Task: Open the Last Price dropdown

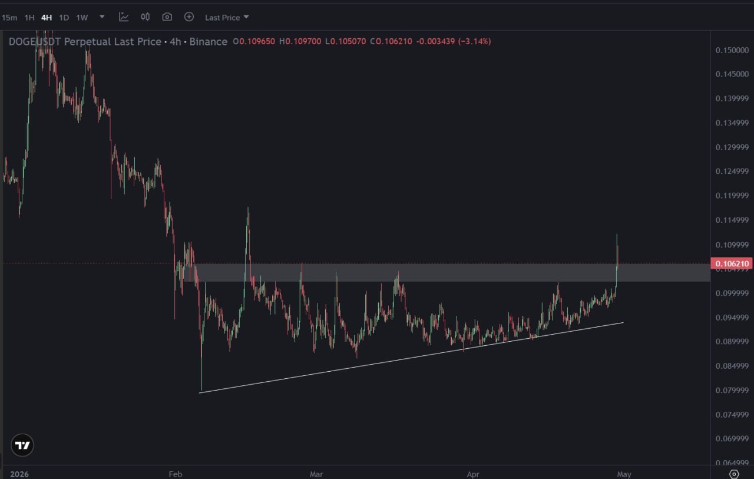Action: 226,17
